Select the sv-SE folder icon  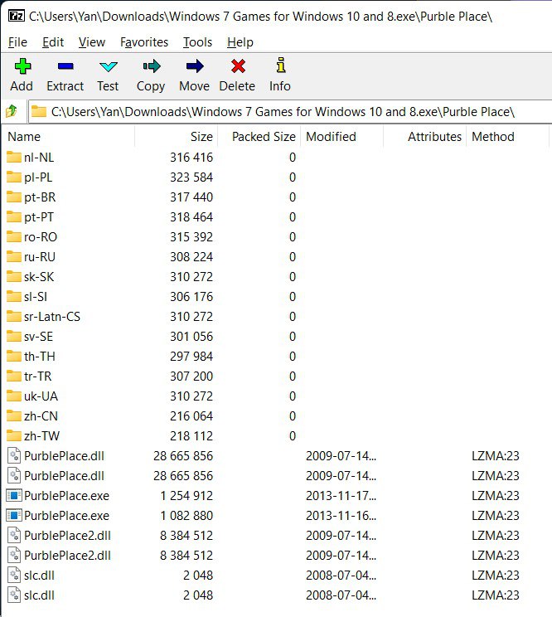pos(14,336)
